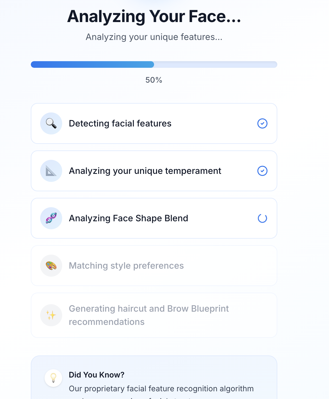Open the Analyzing Face Shape Blend step

154,218
